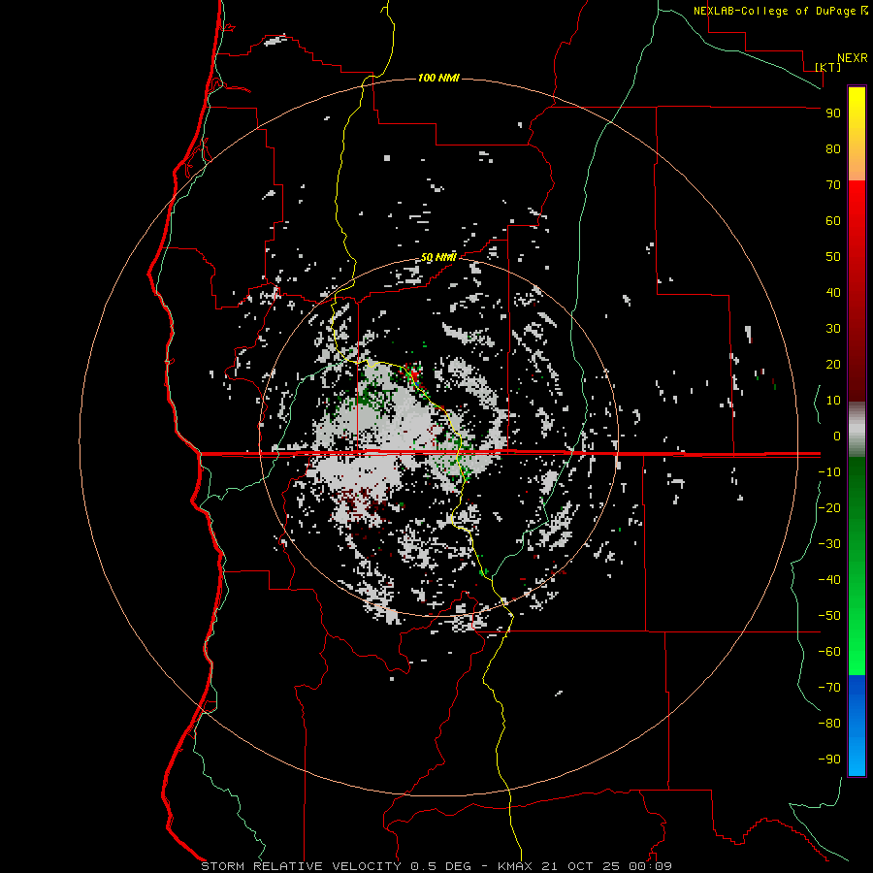Click the 90 value on the velocity scale
The height and width of the screenshot is (873, 873).
coord(833,113)
